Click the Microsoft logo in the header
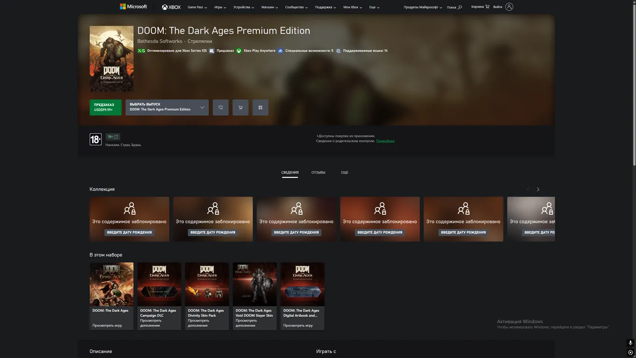This screenshot has width=636, height=358. 133,7
